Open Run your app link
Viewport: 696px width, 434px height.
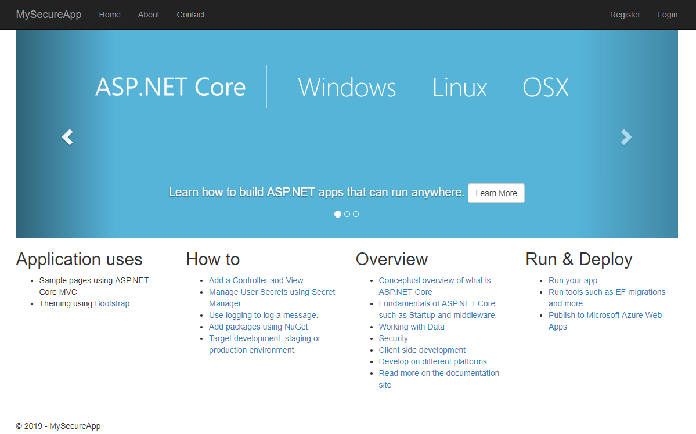pyautogui.click(x=573, y=280)
